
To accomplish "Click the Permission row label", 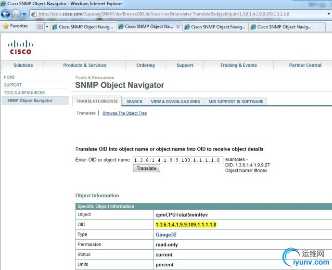I will click(89, 244).
